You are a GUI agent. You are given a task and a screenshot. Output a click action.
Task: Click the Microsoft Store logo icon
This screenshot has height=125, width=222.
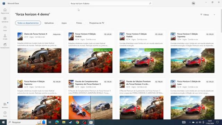coord(4,3)
